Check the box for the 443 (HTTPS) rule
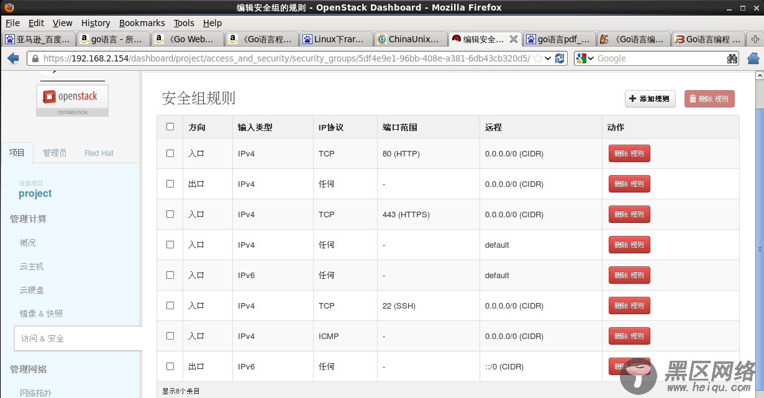Viewport: 764px width, 398px height. pos(170,214)
